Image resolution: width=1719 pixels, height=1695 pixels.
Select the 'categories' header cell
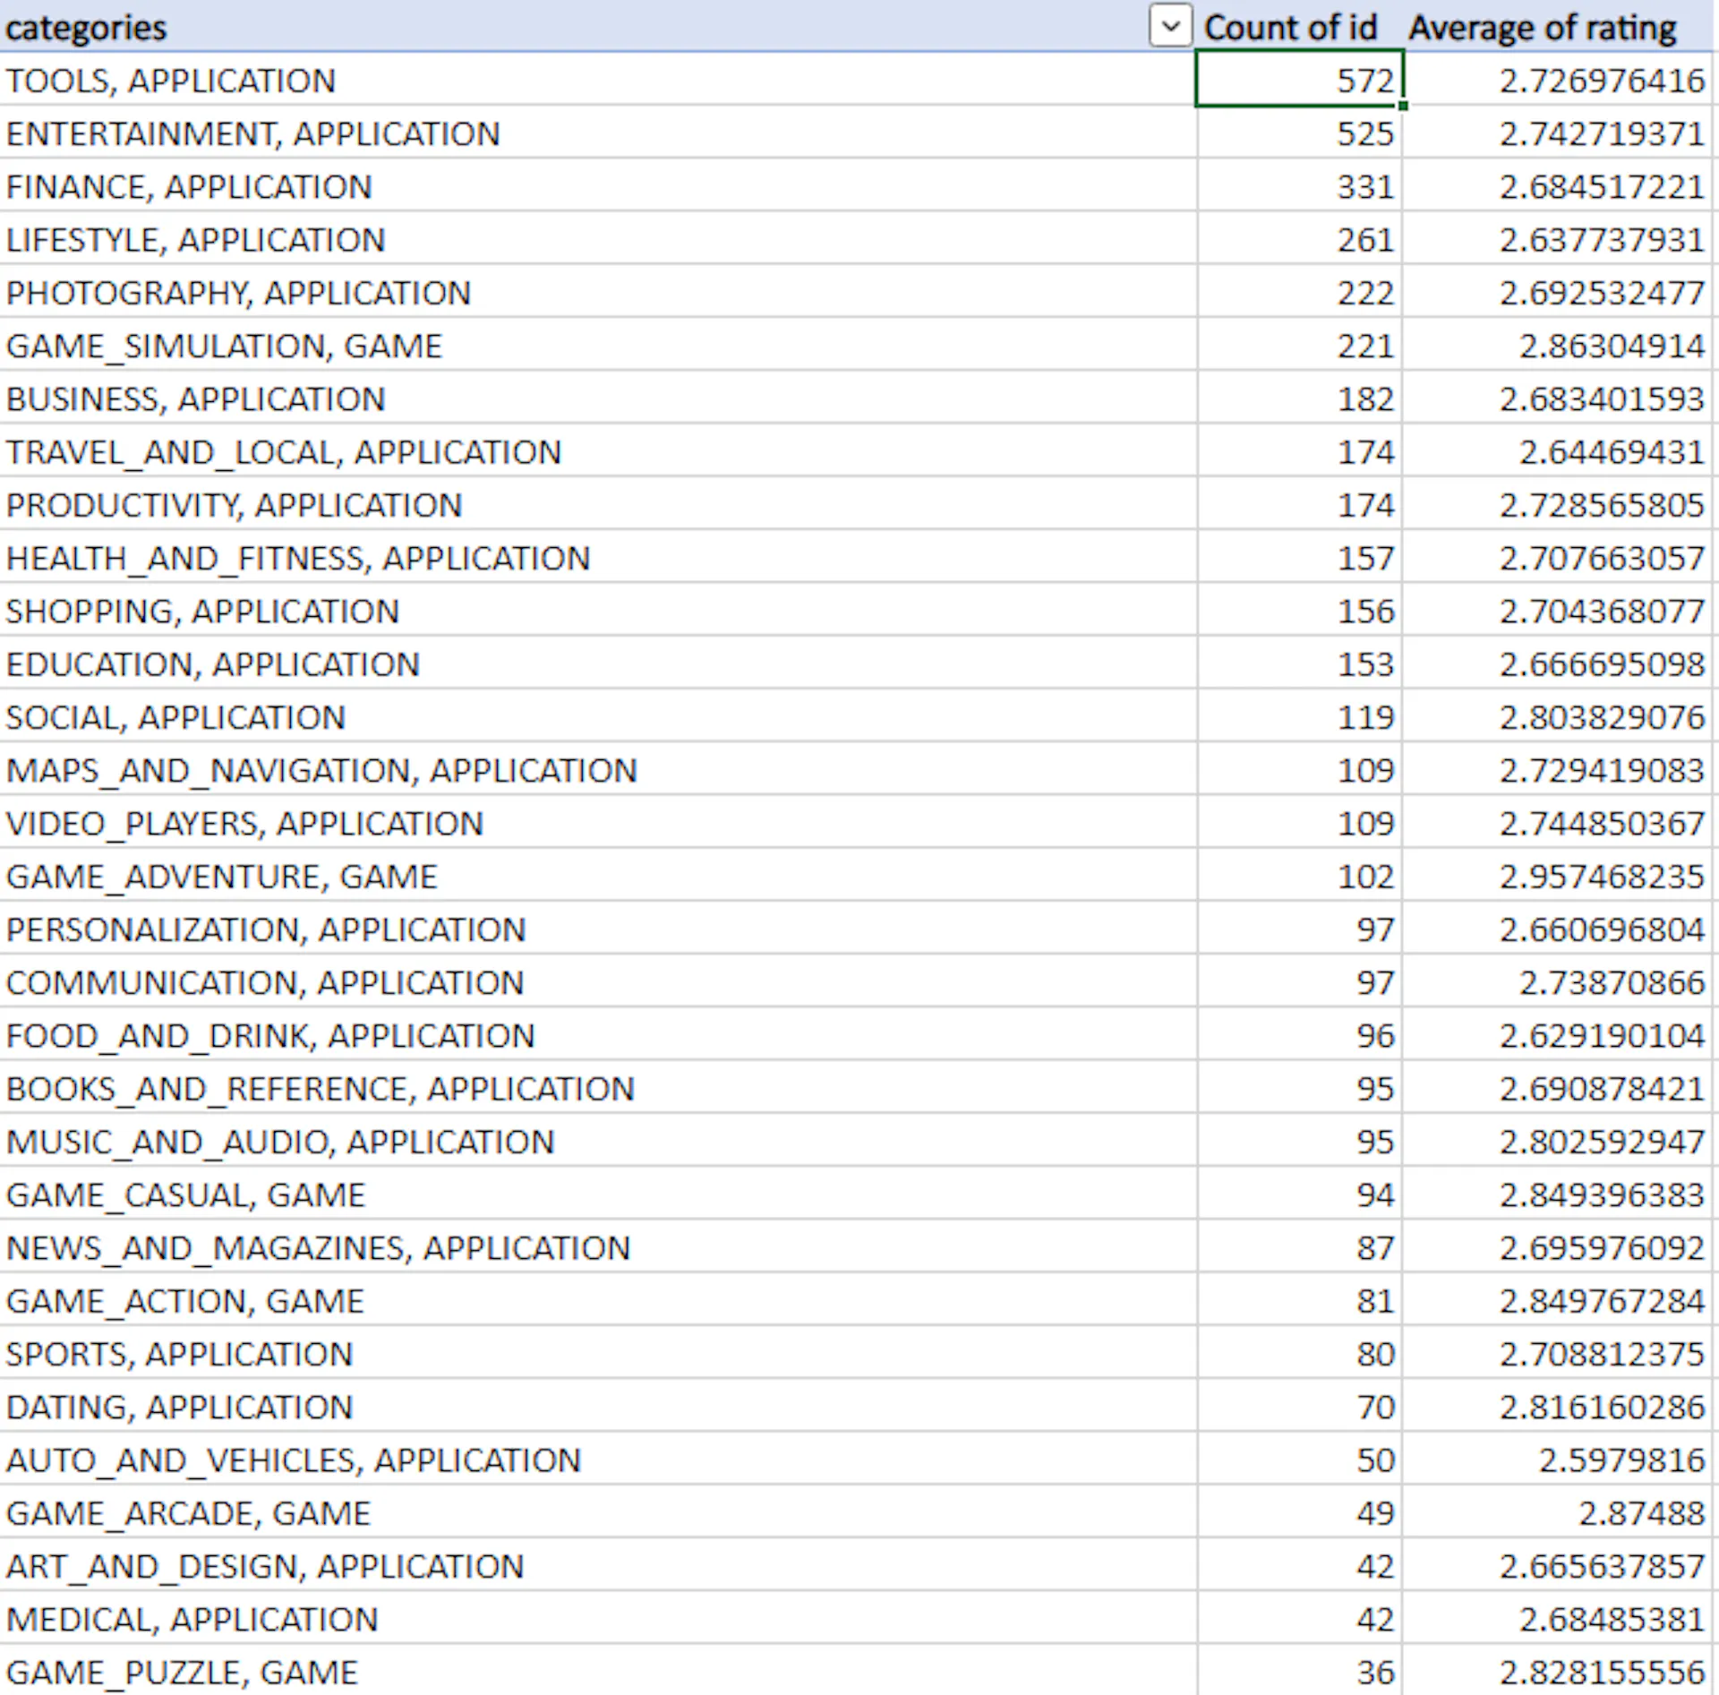click(598, 27)
